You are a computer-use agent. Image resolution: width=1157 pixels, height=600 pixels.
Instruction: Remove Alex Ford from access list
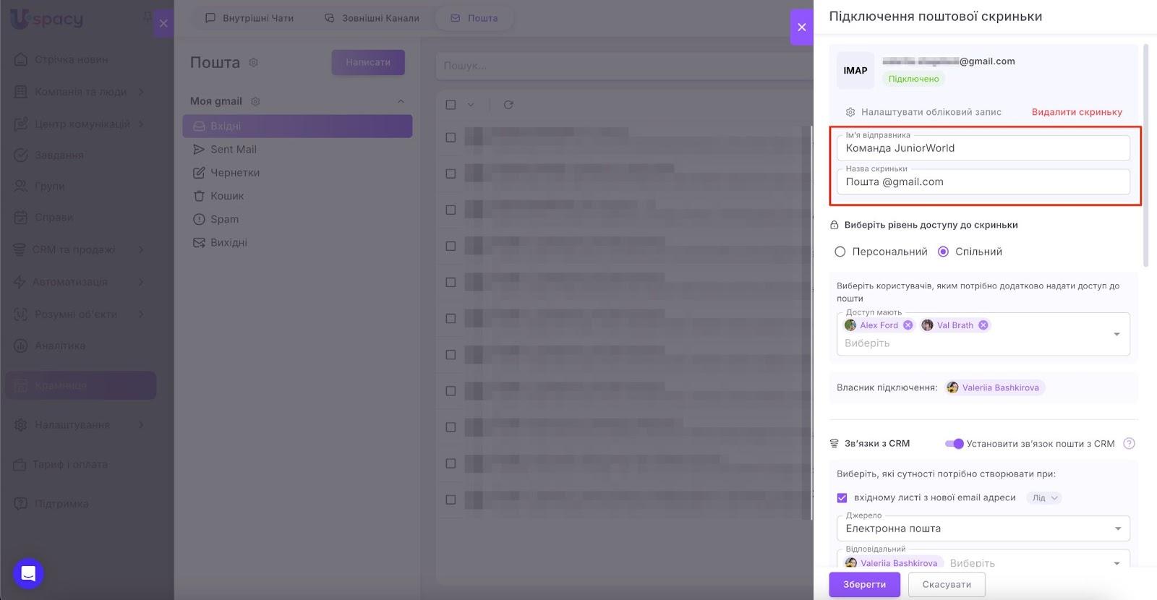click(908, 325)
